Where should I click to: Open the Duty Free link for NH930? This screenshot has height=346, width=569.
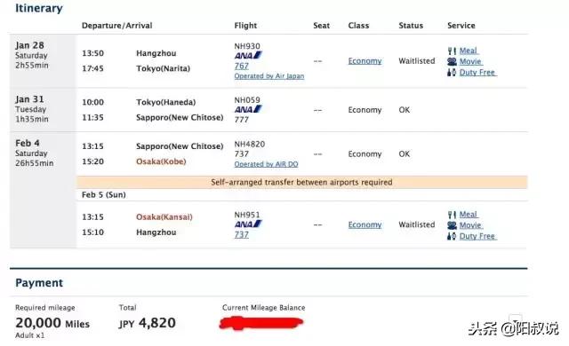coord(477,73)
